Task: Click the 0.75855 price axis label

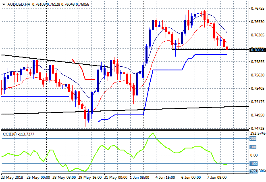Action: coord(258,61)
